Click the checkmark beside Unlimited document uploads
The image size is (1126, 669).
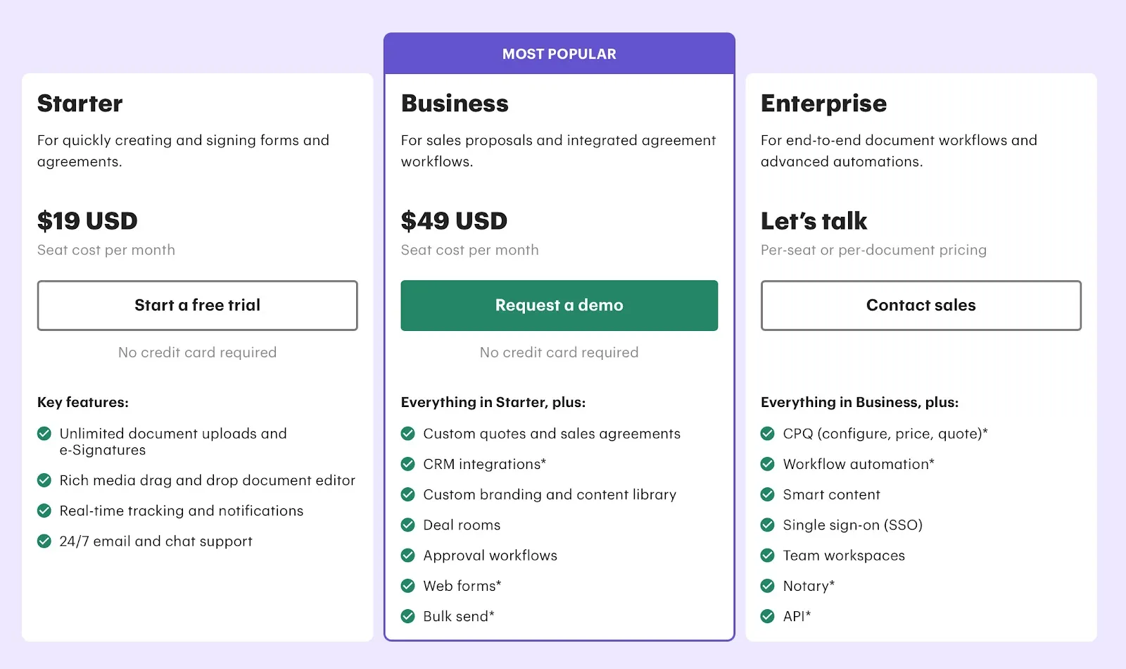click(43, 434)
